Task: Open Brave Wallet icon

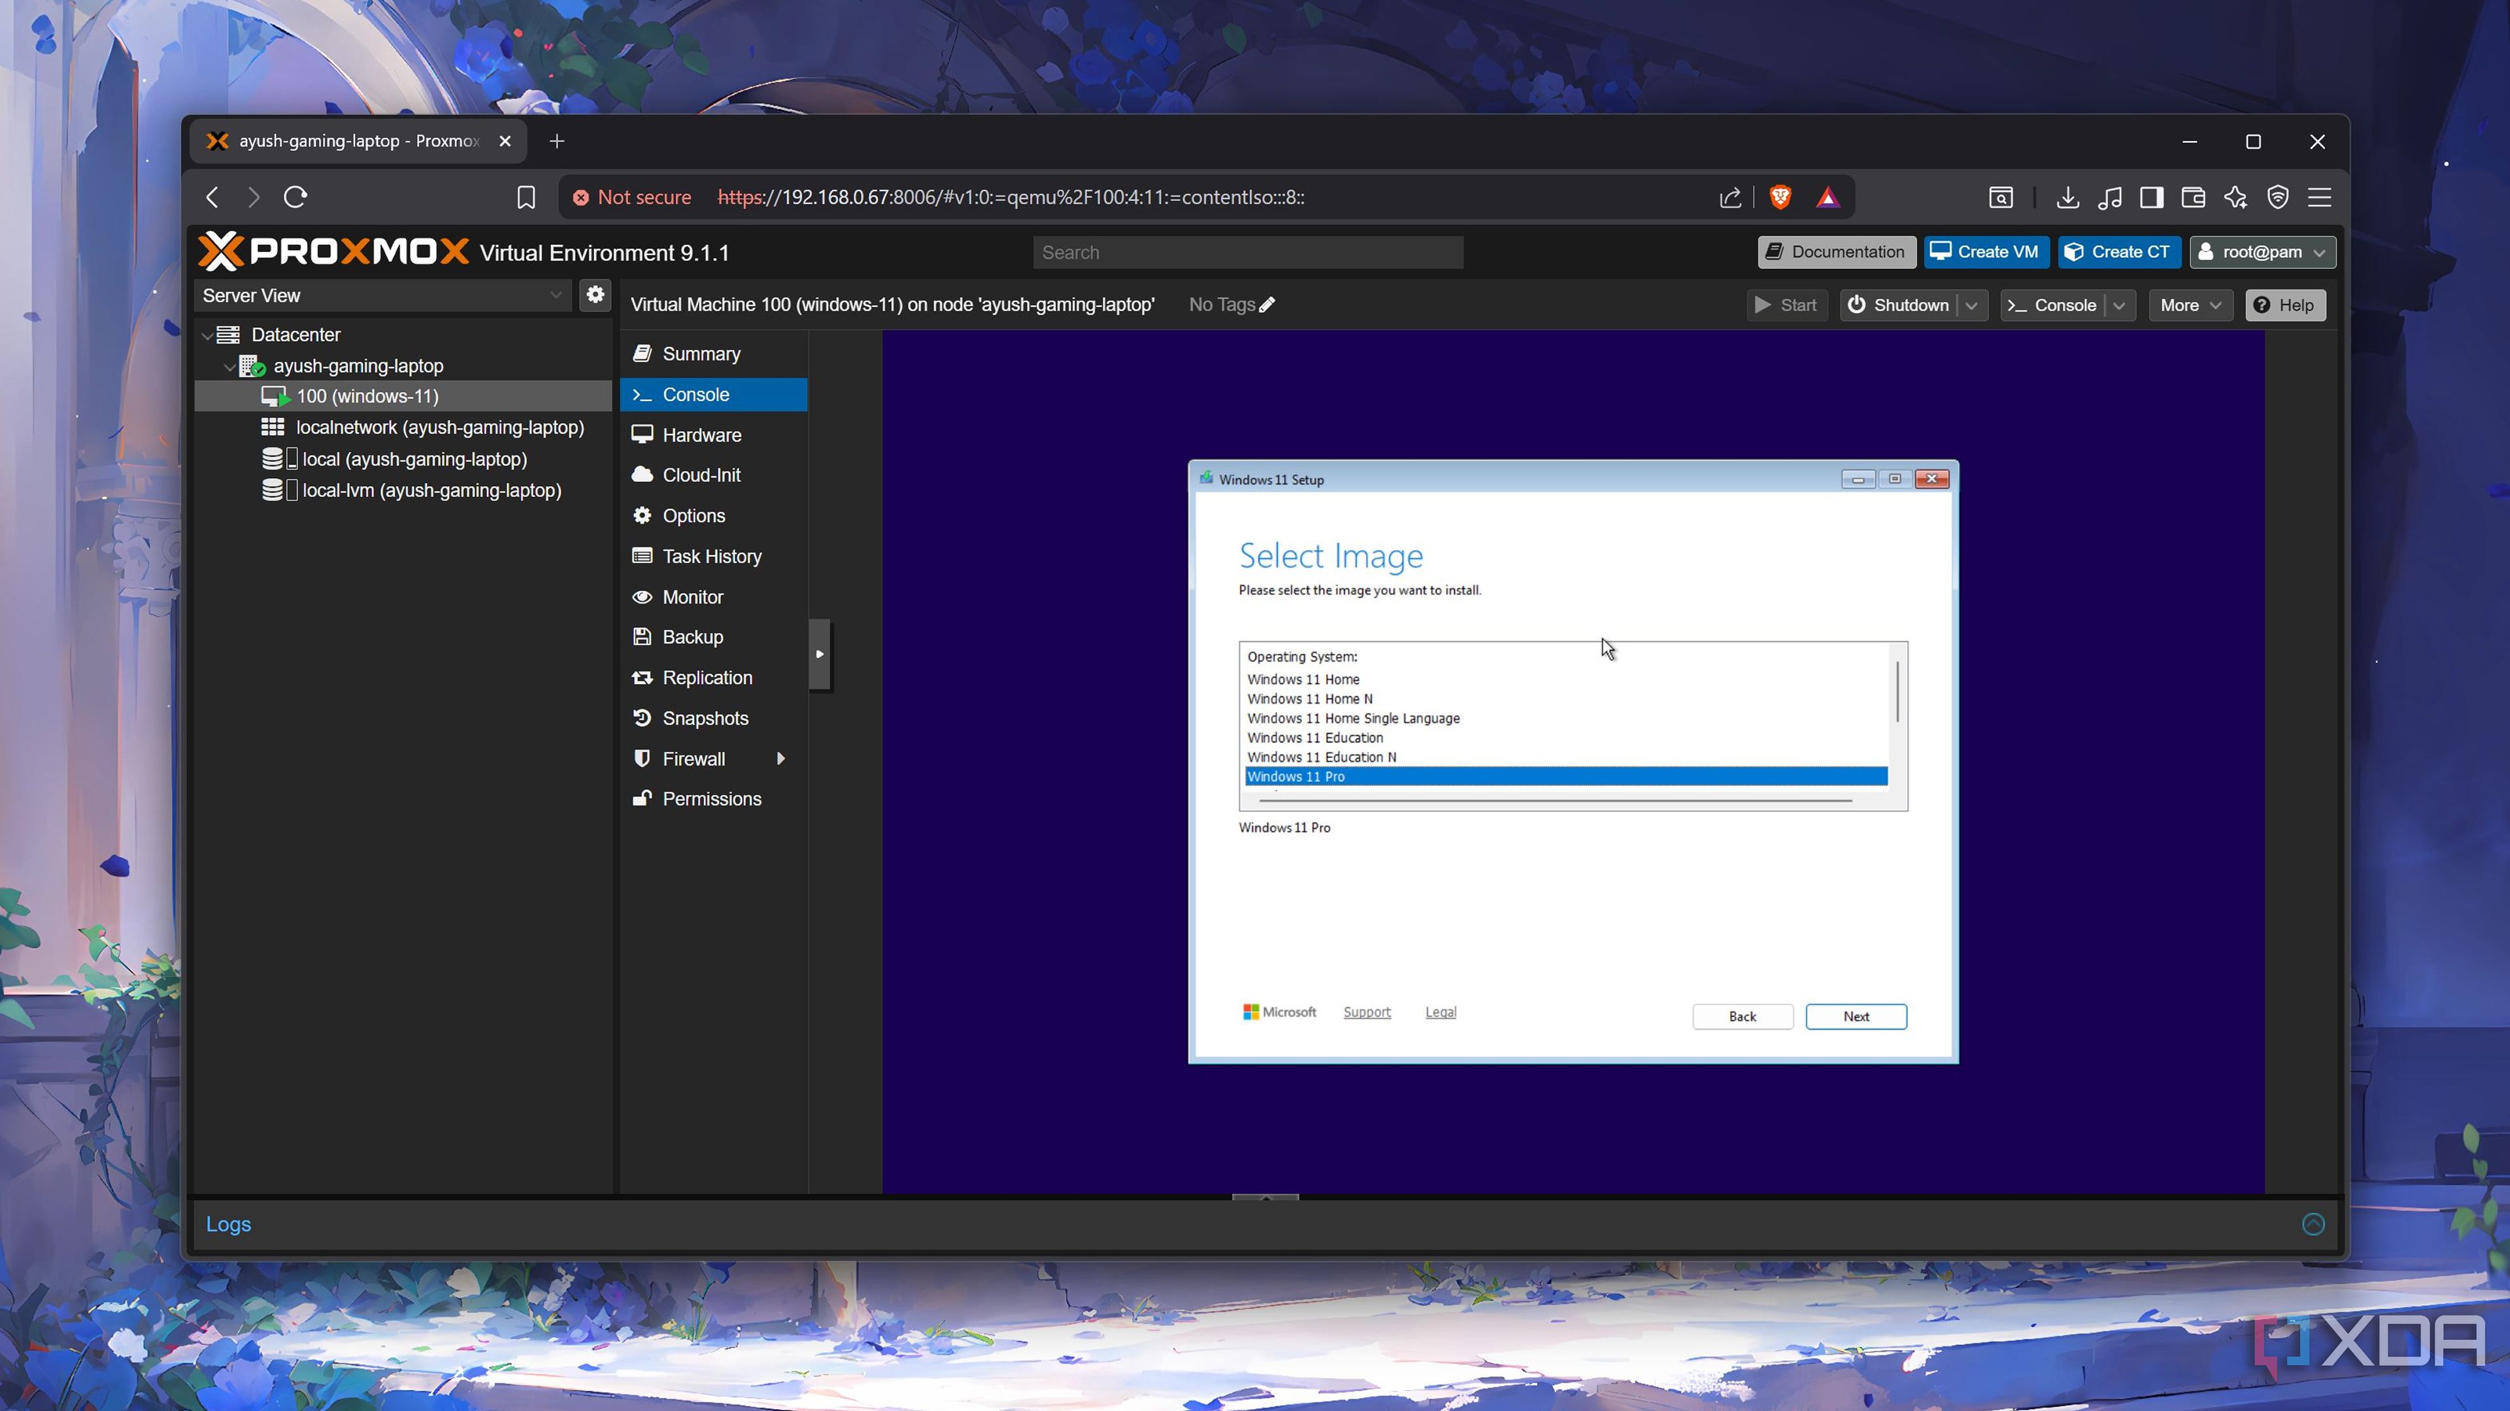Action: tap(2194, 198)
